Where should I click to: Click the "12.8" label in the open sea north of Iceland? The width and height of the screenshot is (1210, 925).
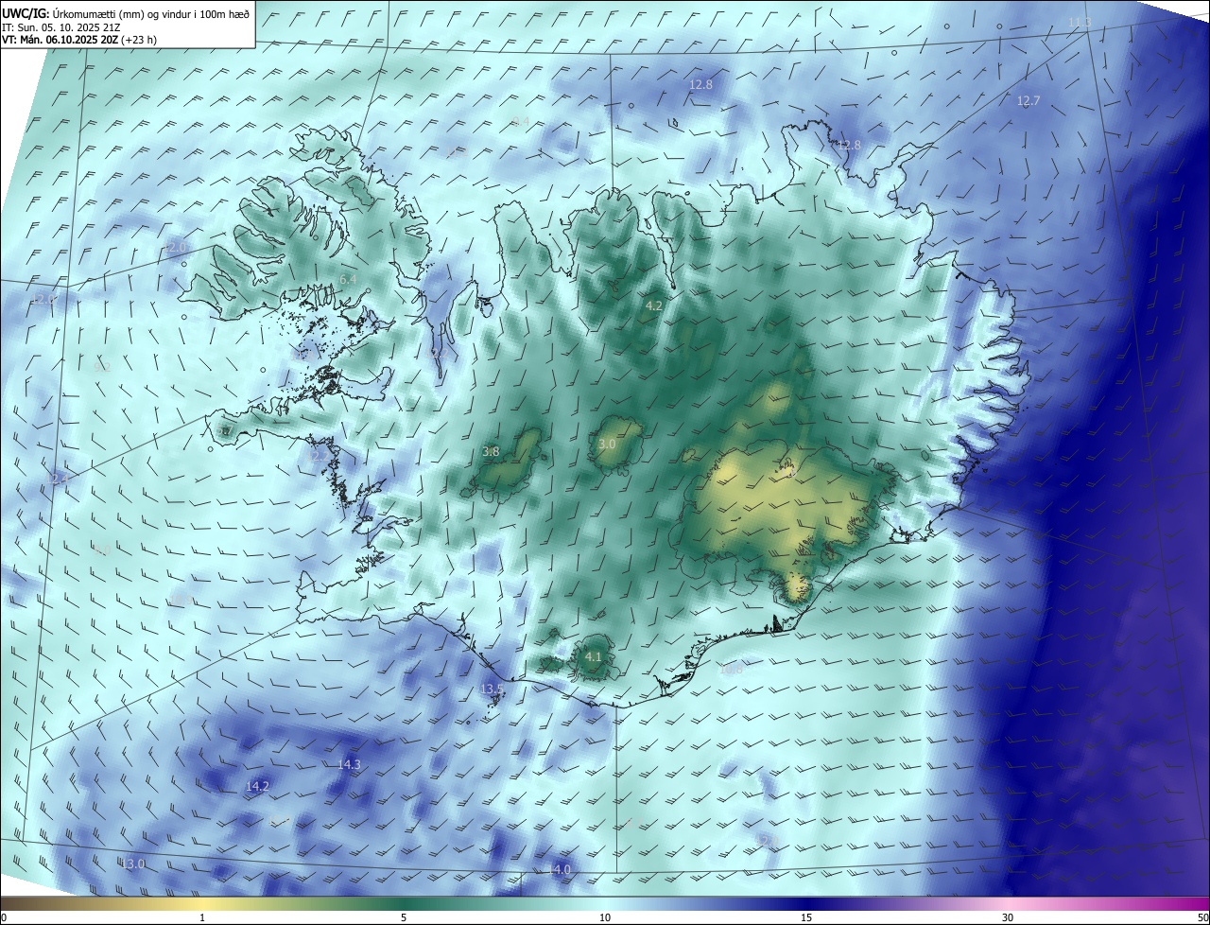tap(700, 84)
